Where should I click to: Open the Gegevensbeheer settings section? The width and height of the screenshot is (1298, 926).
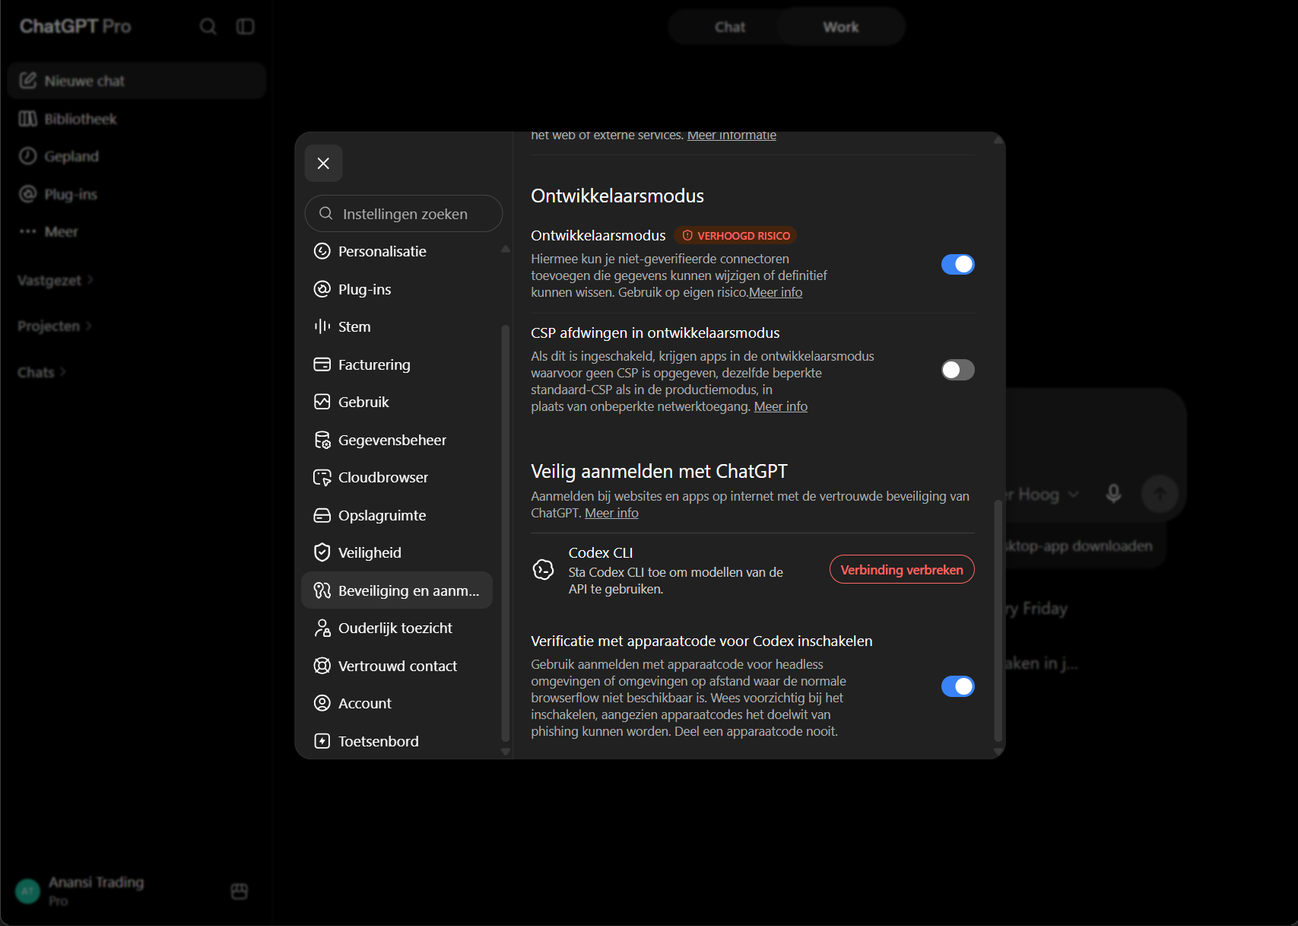click(x=397, y=440)
